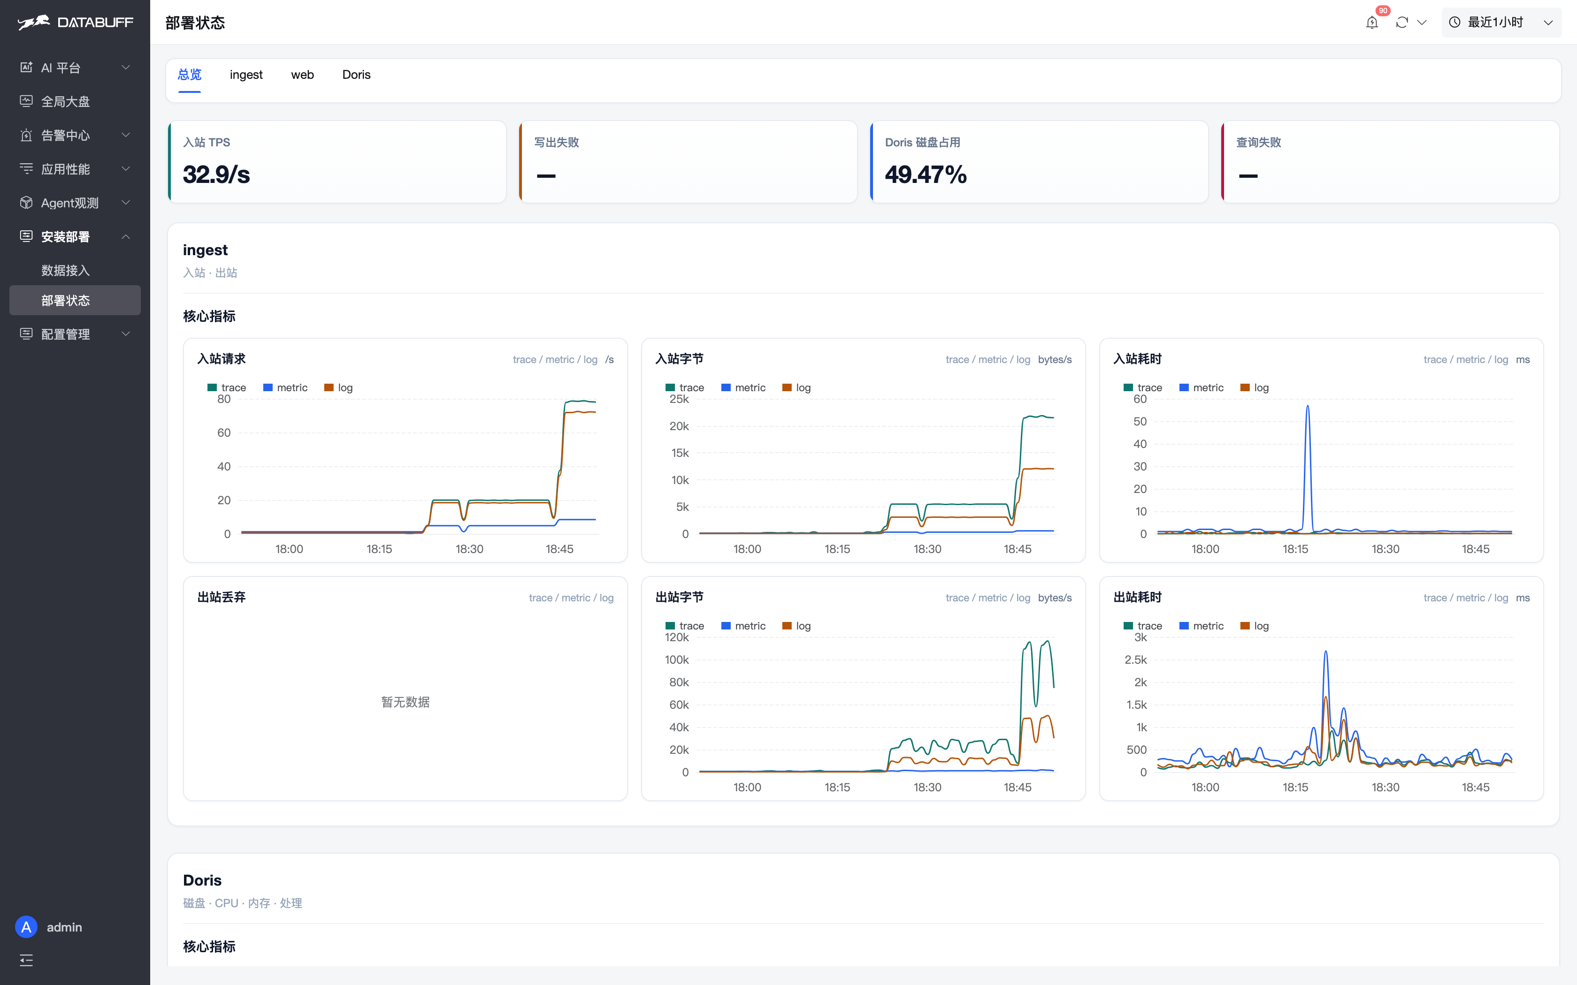Toggle trace series in 入站请求 chart

(x=227, y=387)
